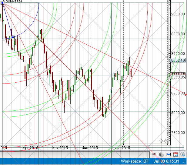
Task: Click the 8532.10 price marker on the axis
Action: [178, 60]
